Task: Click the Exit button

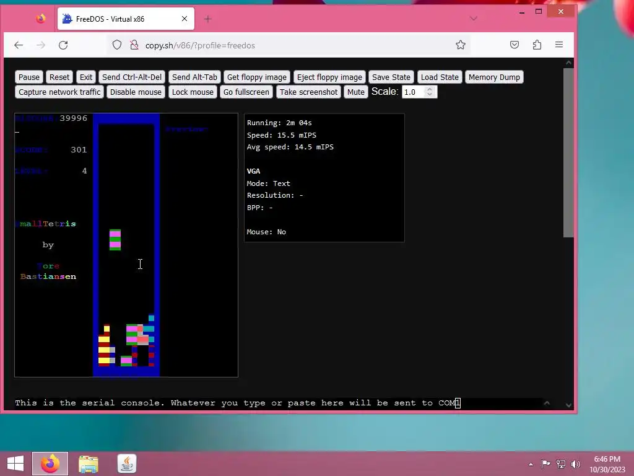Action: (x=85, y=77)
